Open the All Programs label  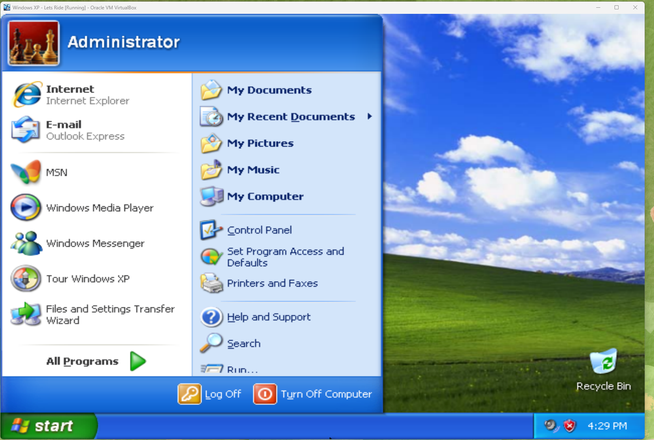pyautogui.click(x=82, y=361)
